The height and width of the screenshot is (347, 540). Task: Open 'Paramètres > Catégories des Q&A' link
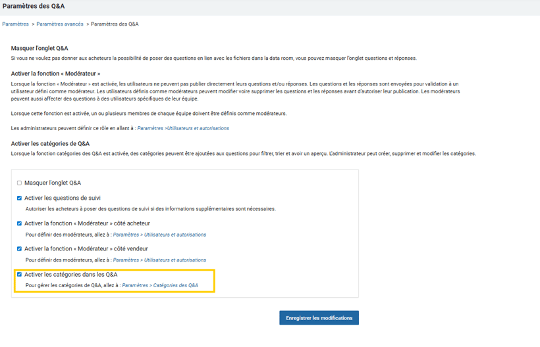tap(160, 286)
